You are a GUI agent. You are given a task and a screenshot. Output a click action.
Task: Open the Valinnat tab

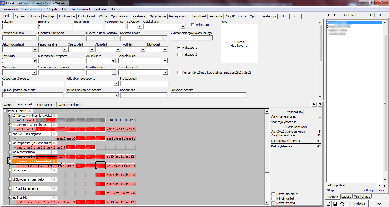[x=9, y=105]
